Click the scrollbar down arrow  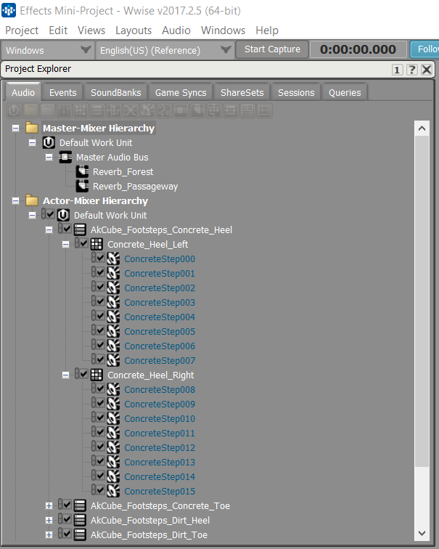422,533
